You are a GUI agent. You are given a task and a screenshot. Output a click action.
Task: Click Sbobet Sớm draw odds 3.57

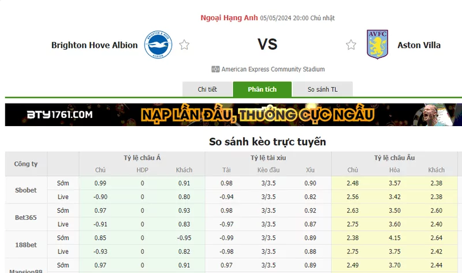(394, 183)
